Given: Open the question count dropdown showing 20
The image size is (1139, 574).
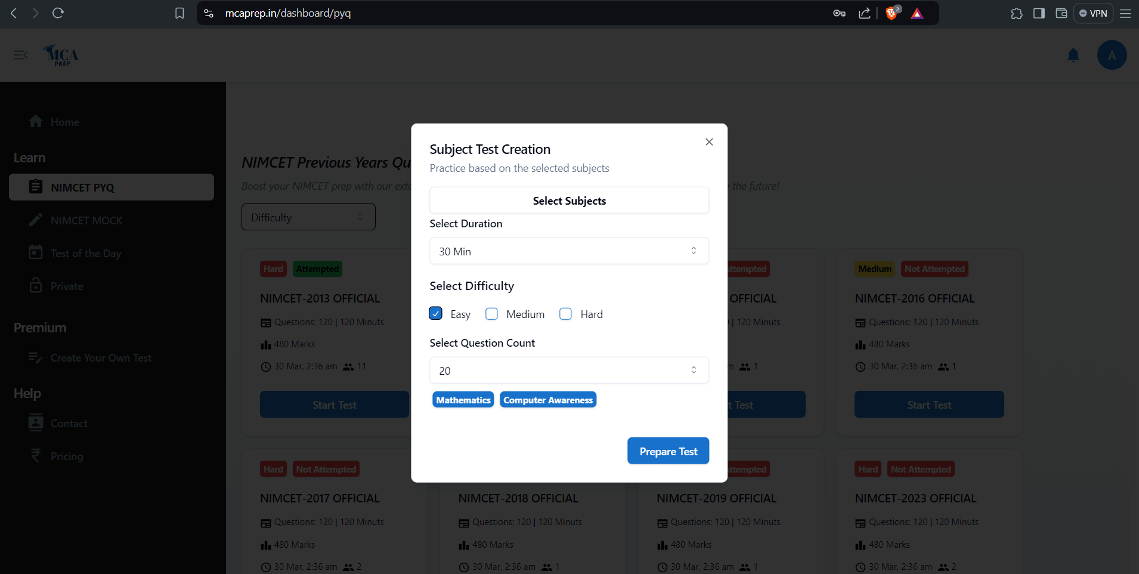Looking at the screenshot, I should coord(569,371).
